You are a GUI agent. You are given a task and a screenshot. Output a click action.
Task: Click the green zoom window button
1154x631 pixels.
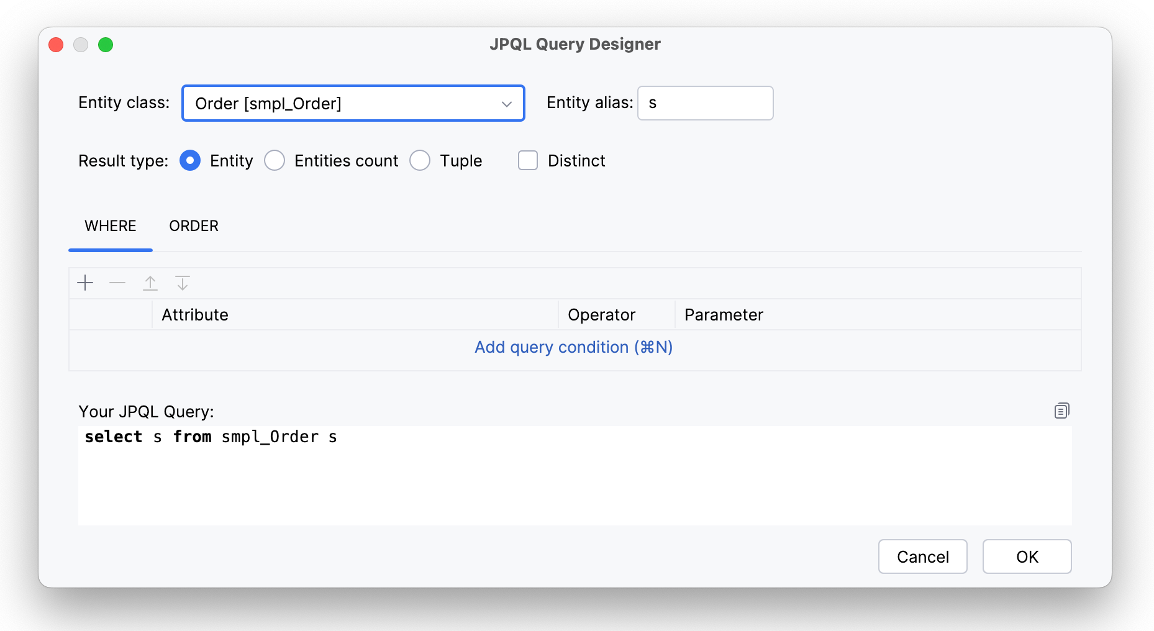pos(106,45)
